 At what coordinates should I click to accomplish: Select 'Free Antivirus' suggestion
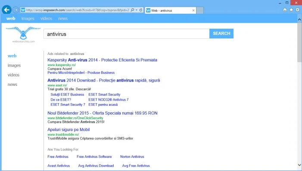58,157
